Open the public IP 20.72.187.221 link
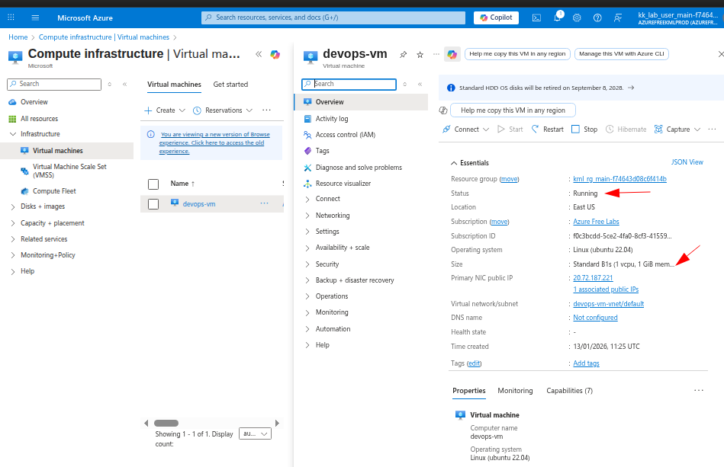 pos(593,278)
